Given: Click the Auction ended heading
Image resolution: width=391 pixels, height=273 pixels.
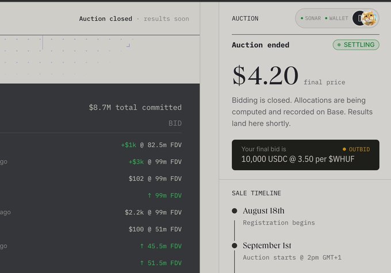Looking at the screenshot, I should coord(260,45).
